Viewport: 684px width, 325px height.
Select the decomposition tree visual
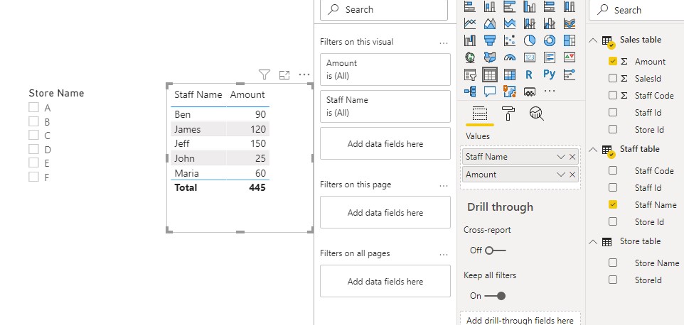470,92
